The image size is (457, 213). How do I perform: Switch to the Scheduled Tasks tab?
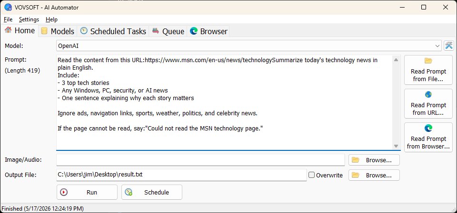[x=113, y=31]
